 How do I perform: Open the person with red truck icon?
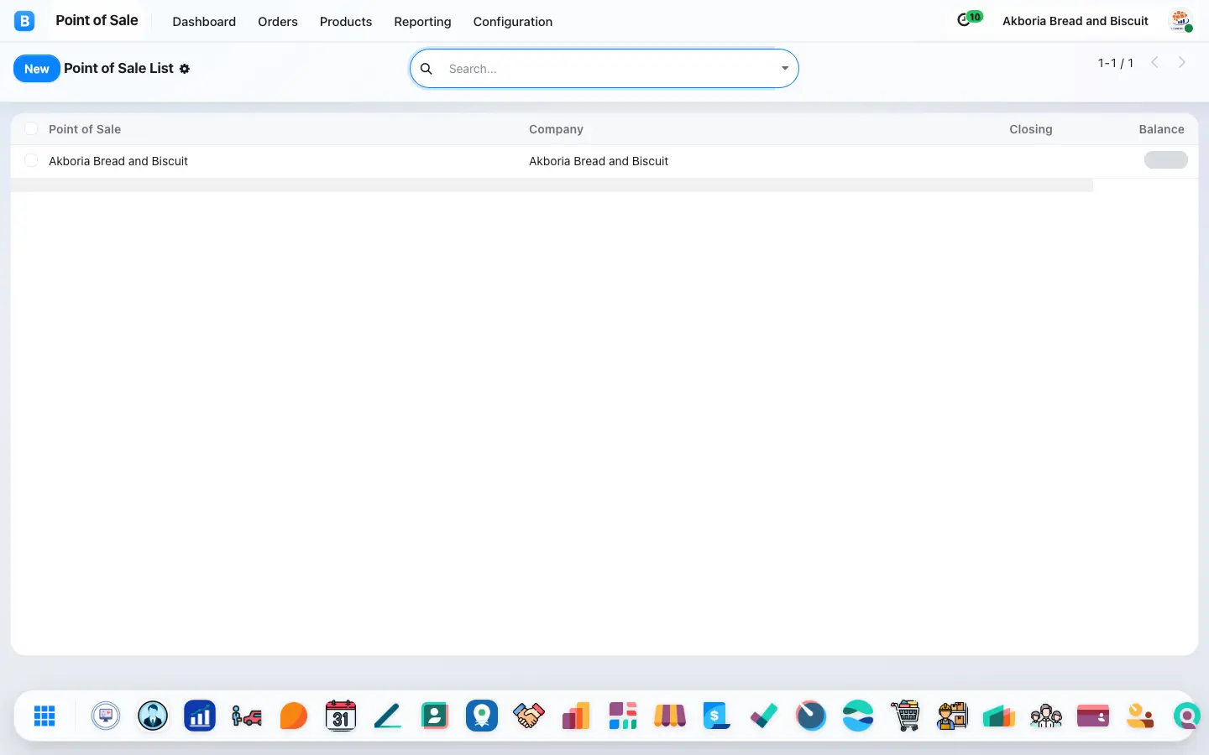(247, 716)
